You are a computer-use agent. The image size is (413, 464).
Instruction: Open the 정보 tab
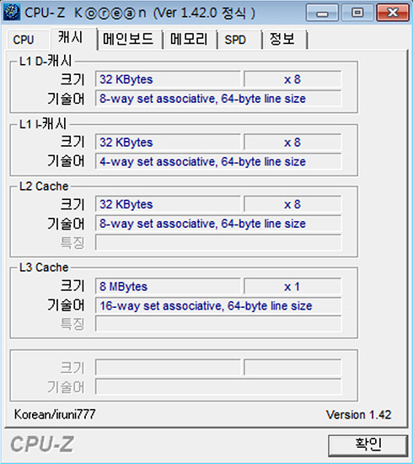(284, 40)
